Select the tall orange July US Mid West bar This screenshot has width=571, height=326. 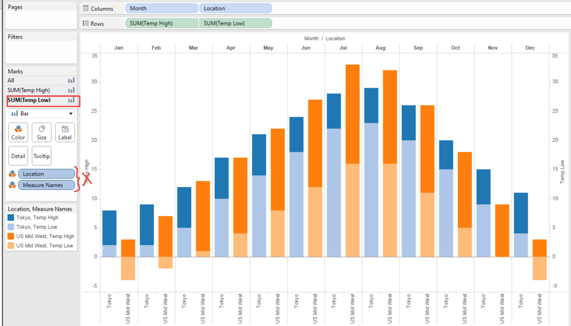coord(352,114)
